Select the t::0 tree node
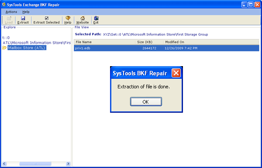The height and width of the screenshot is (168, 262). point(6,37)
